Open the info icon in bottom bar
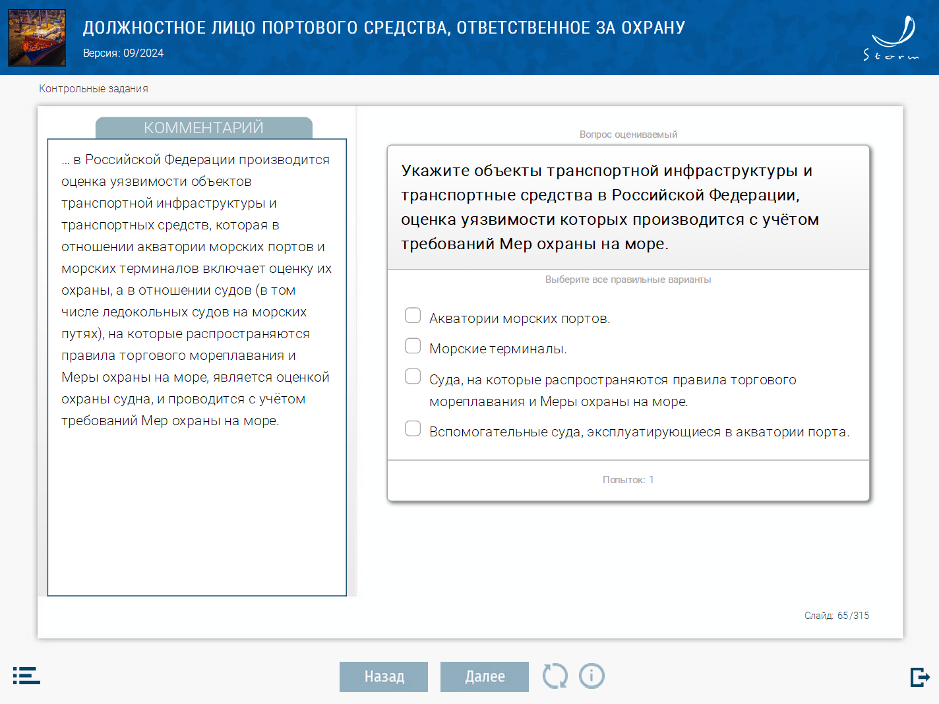Image resolution: width=939 pixels, height=704 pixels. point(591,676)
